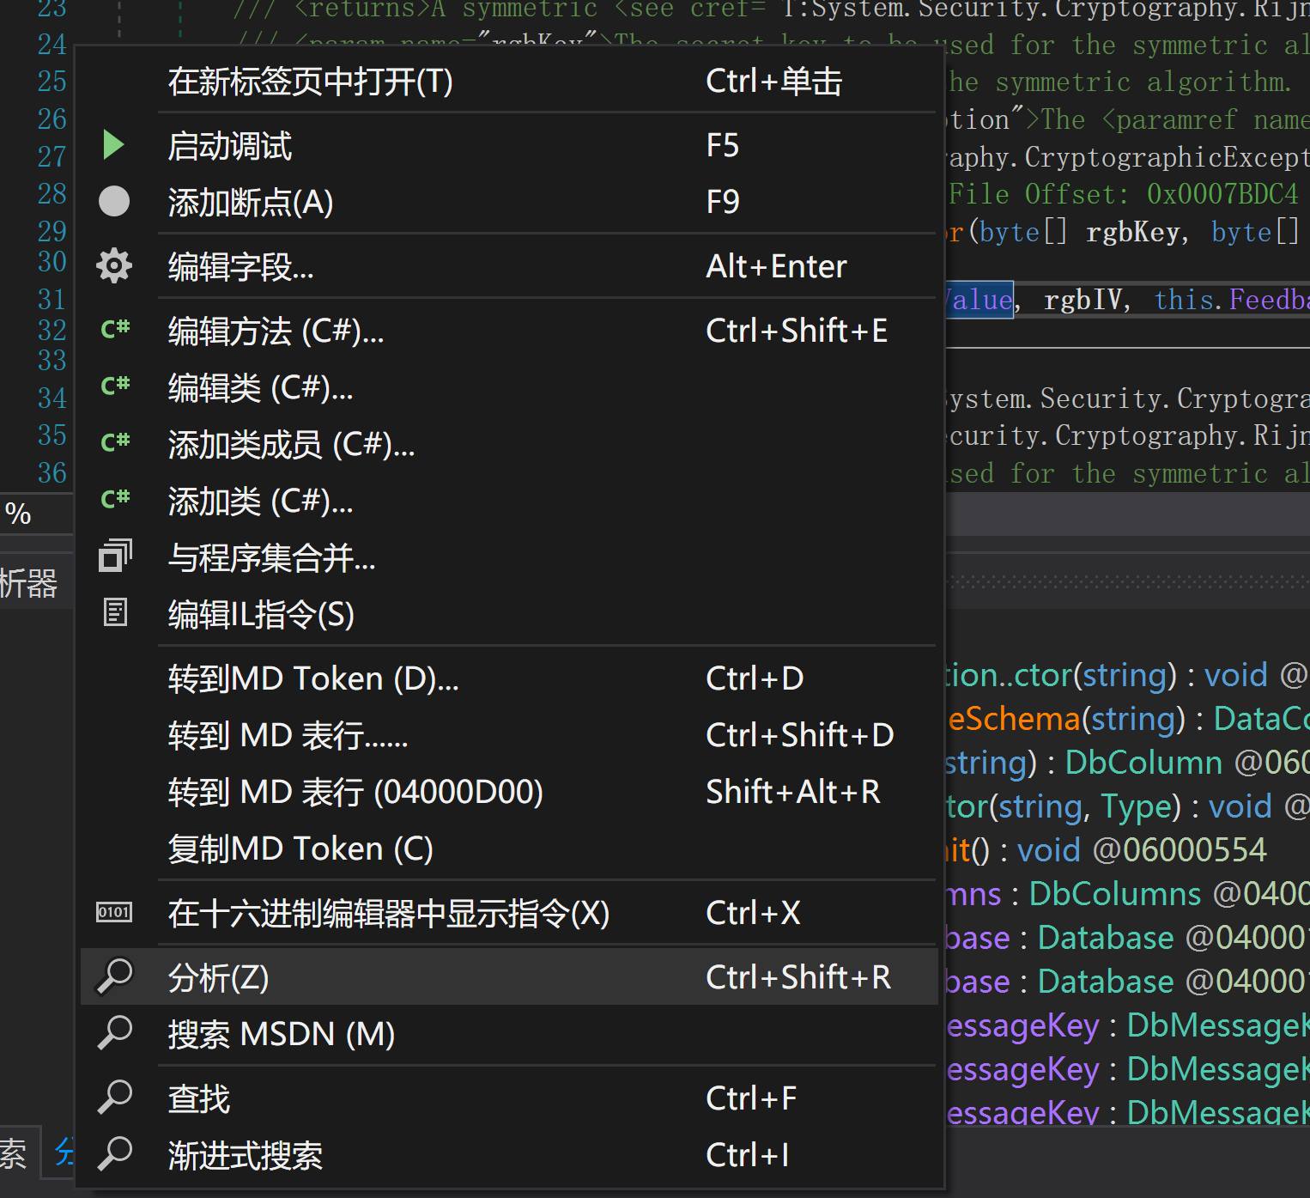The image size is (1310, 1198).
Task: Click the magnifier icon beside 搜索 MSDN
Action: (115, 1033)
